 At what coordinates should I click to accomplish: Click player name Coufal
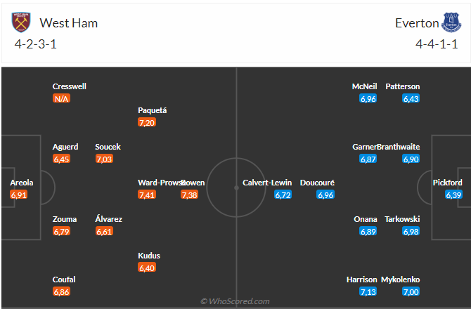[x=64, y=280]
